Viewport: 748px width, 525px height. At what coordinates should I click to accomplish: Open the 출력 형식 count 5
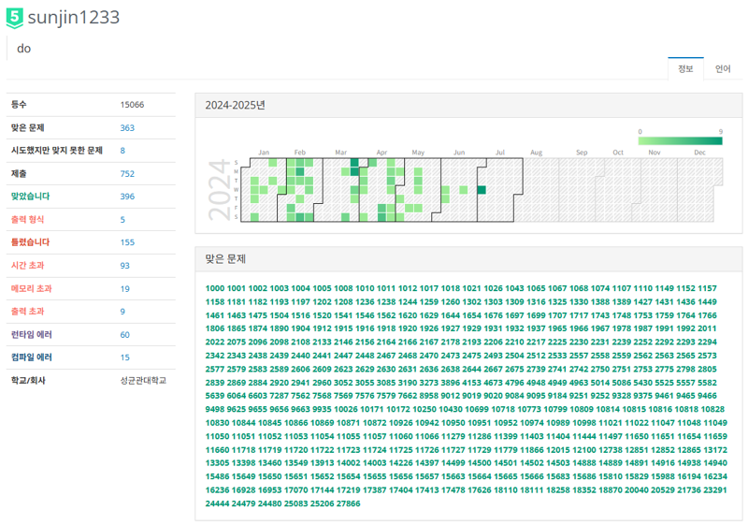(122, 220)
